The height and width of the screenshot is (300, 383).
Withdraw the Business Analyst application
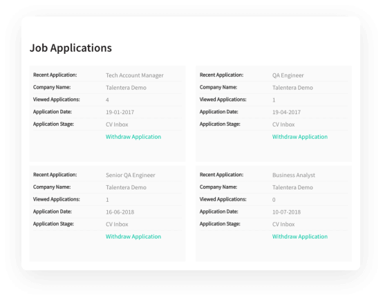point(300,236)
